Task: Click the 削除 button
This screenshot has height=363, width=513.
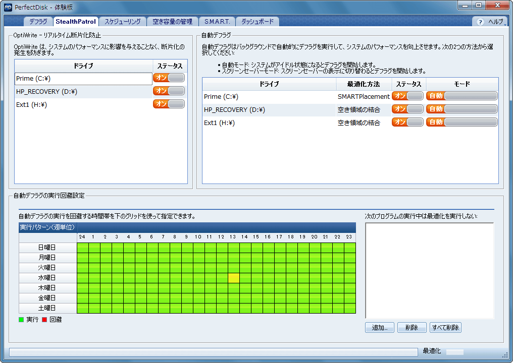Action: (412, 327)
